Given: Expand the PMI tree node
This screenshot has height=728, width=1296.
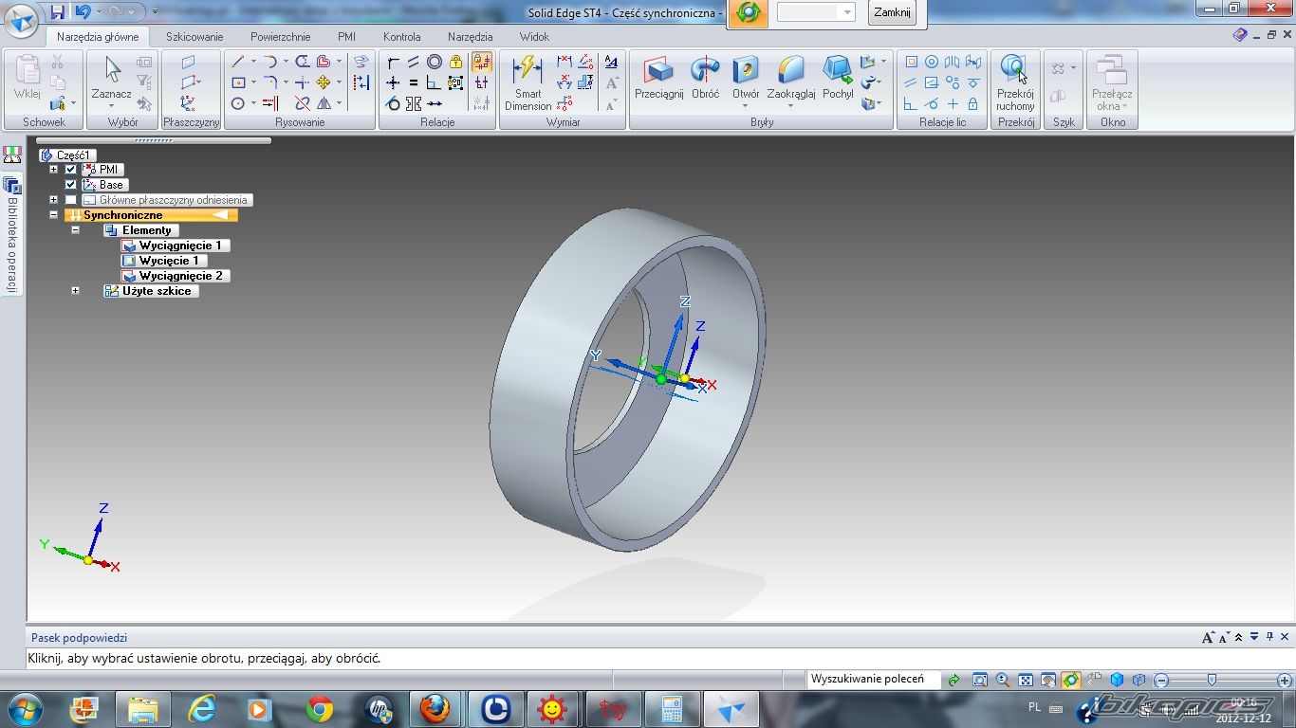Looking at the screenshot, I should tap(54, 170).
